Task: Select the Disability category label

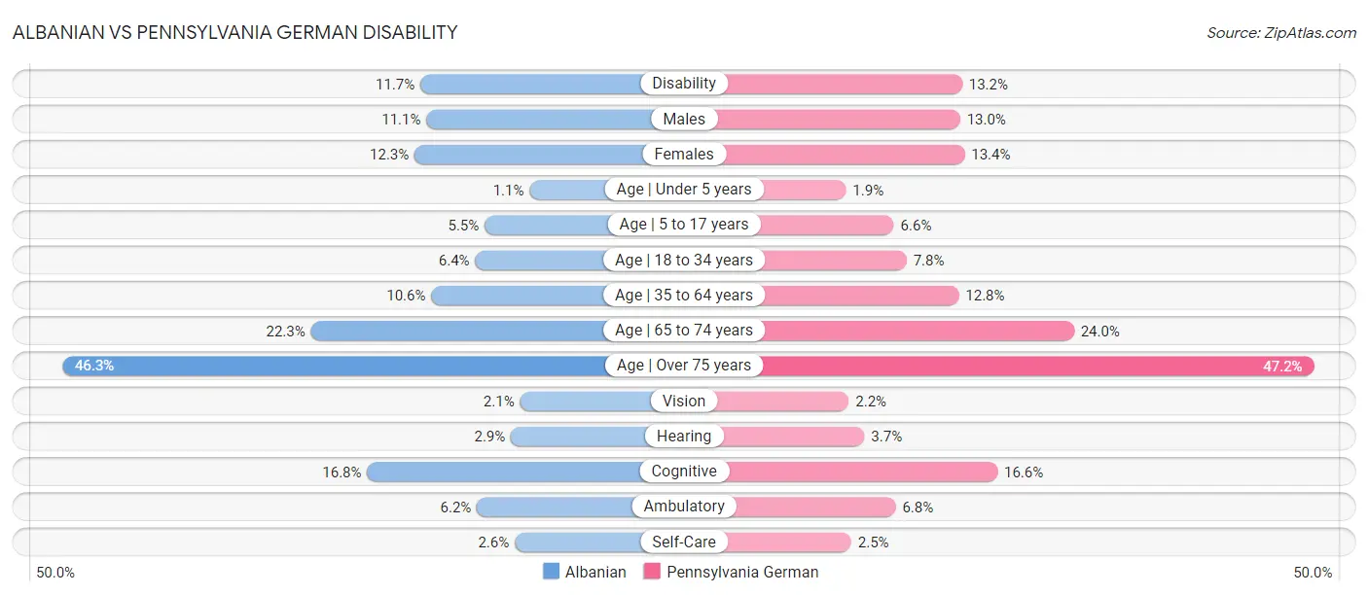Action: click(x=684, y=84)
